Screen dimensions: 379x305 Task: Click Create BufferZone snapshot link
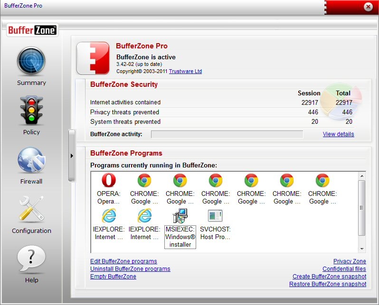[329, 276]
